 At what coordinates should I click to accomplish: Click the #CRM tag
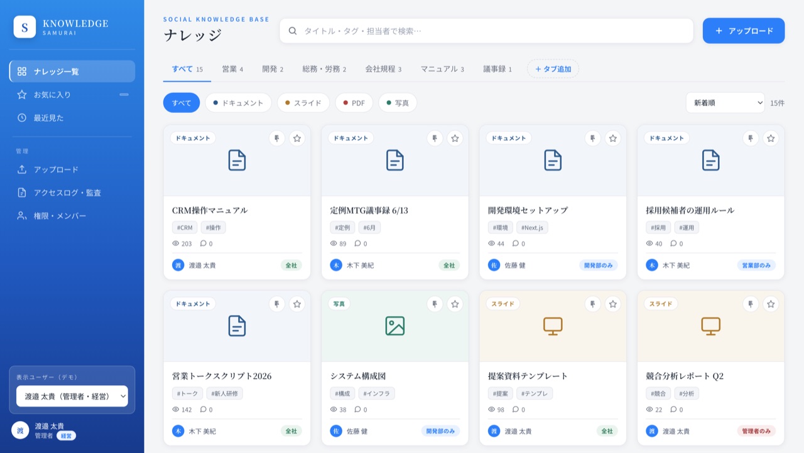[x=185, y=228]
